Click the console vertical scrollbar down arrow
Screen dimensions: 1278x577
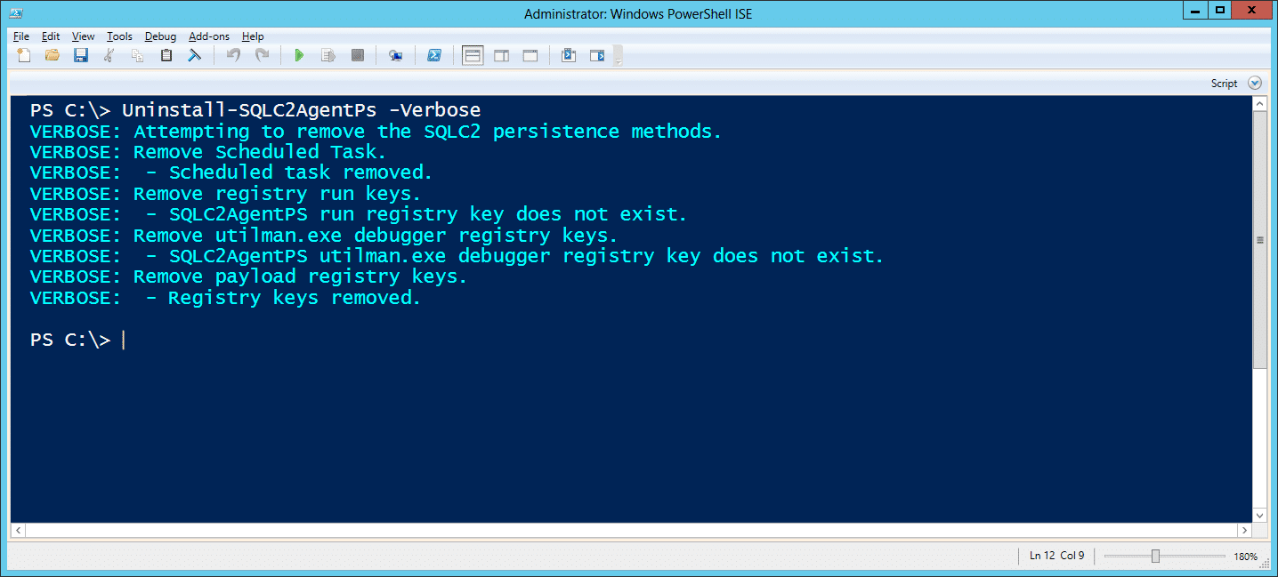click(x=1259, y=515)
